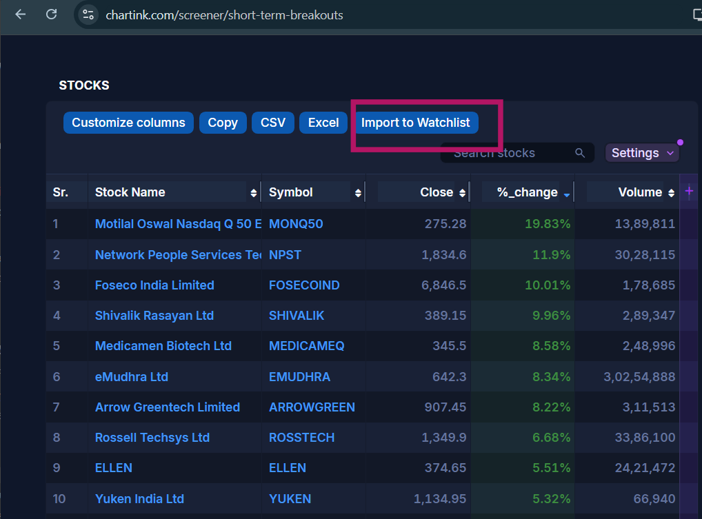This screenshot has width=702, height=519.
Task: Reload the page with refresh icon
Action: [52, 14]
